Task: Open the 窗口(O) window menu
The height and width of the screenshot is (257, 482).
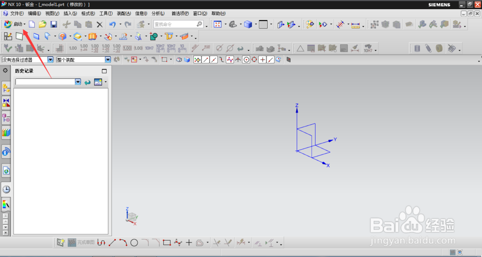Action: (200, 13)
